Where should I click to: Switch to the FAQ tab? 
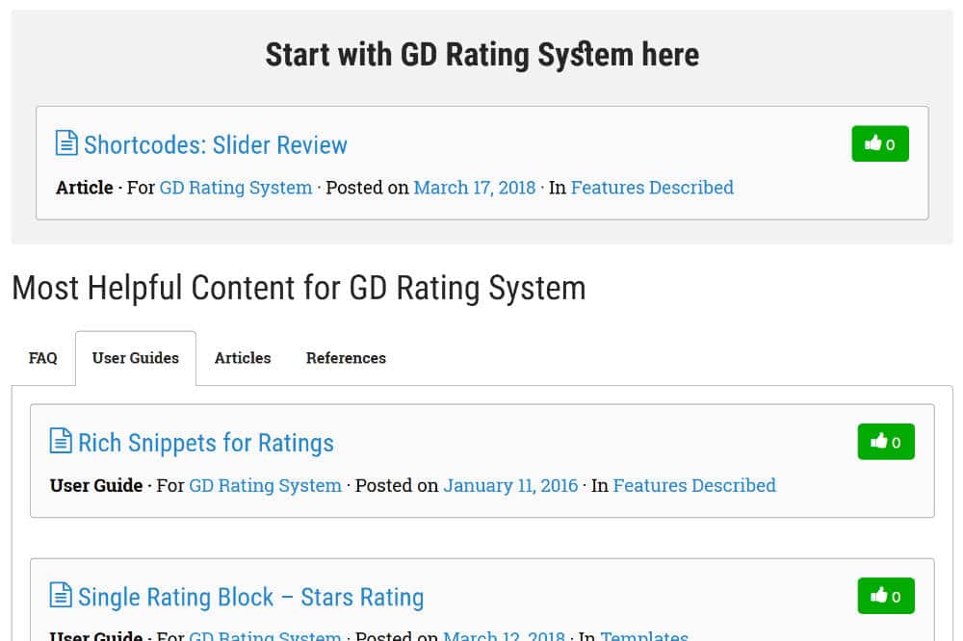[x=43, y=358]
